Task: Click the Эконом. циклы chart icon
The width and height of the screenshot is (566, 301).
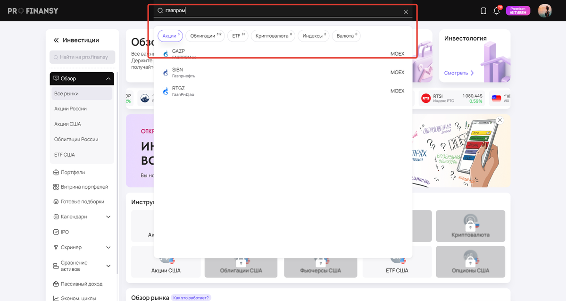Action: click(56, 298)
